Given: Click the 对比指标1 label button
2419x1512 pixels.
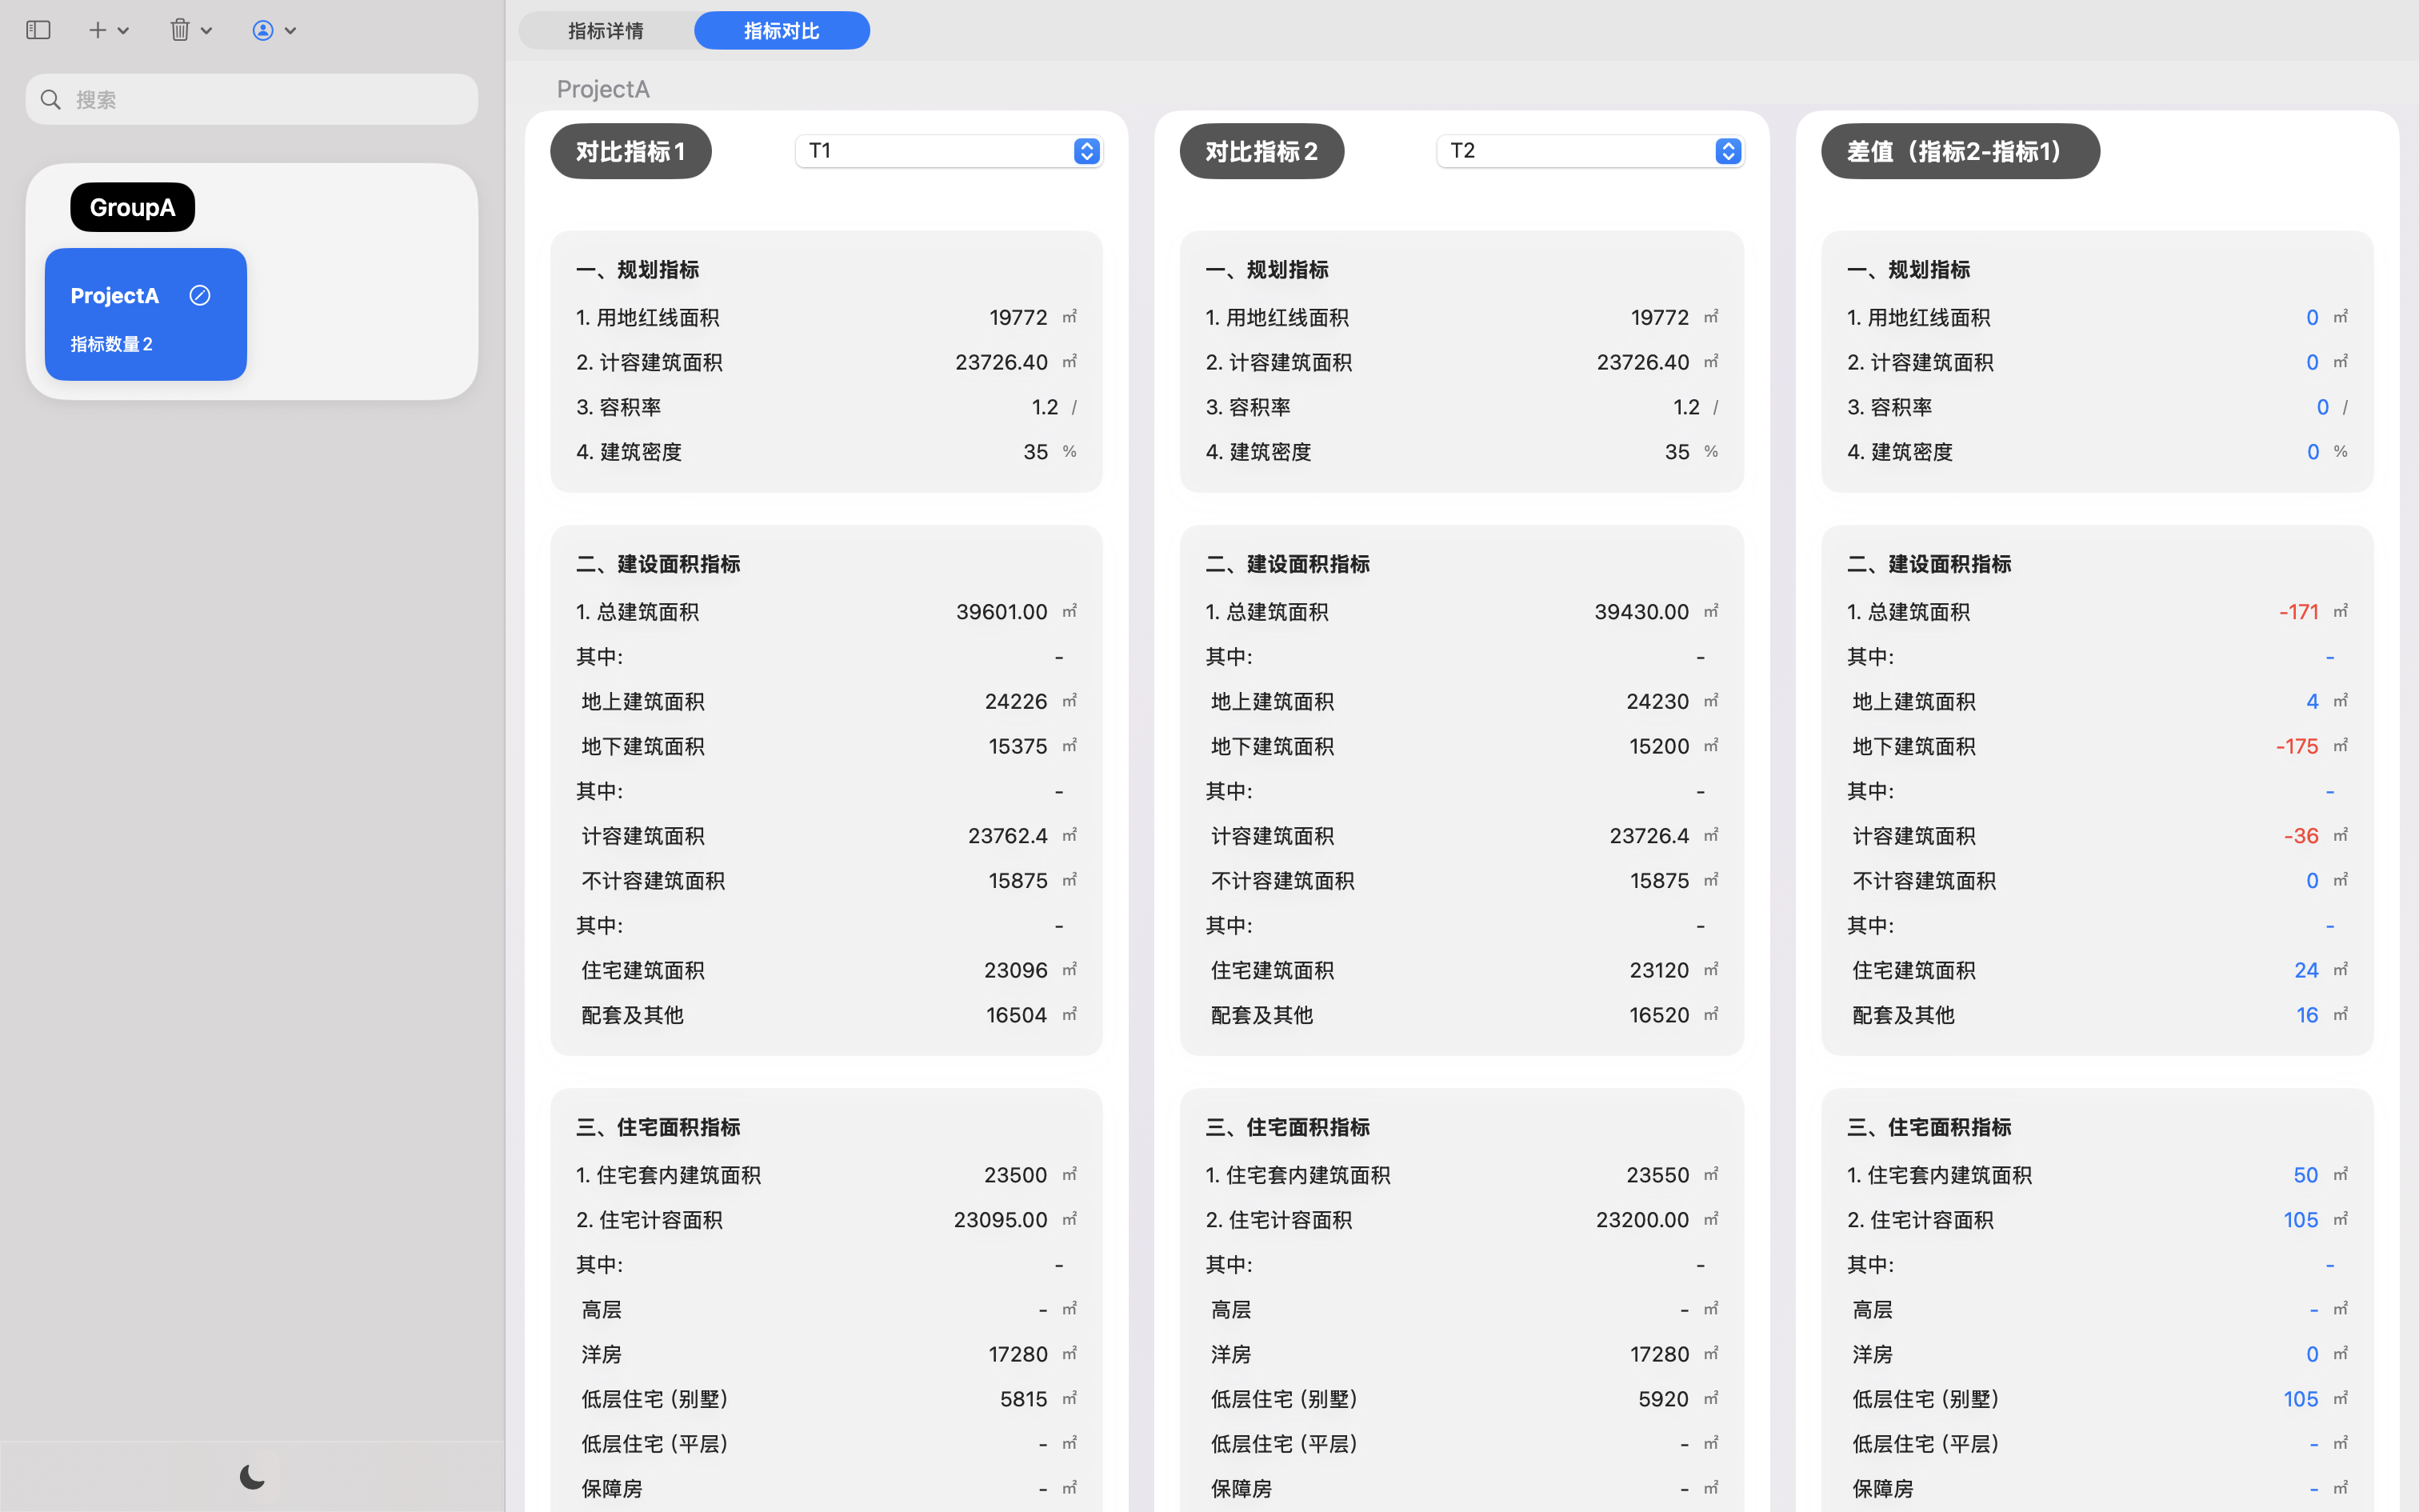Looking at the screenshot, I should tap(630, 150).
